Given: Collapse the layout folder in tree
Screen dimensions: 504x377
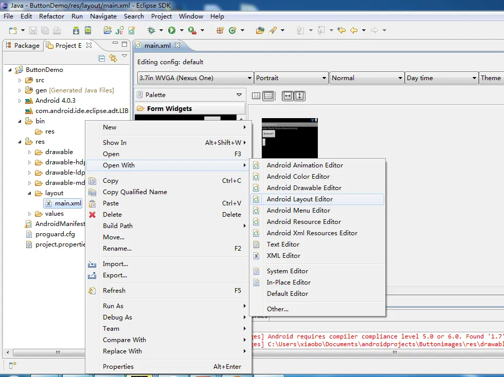Looking at the screenshot, I should click(30, 193).
